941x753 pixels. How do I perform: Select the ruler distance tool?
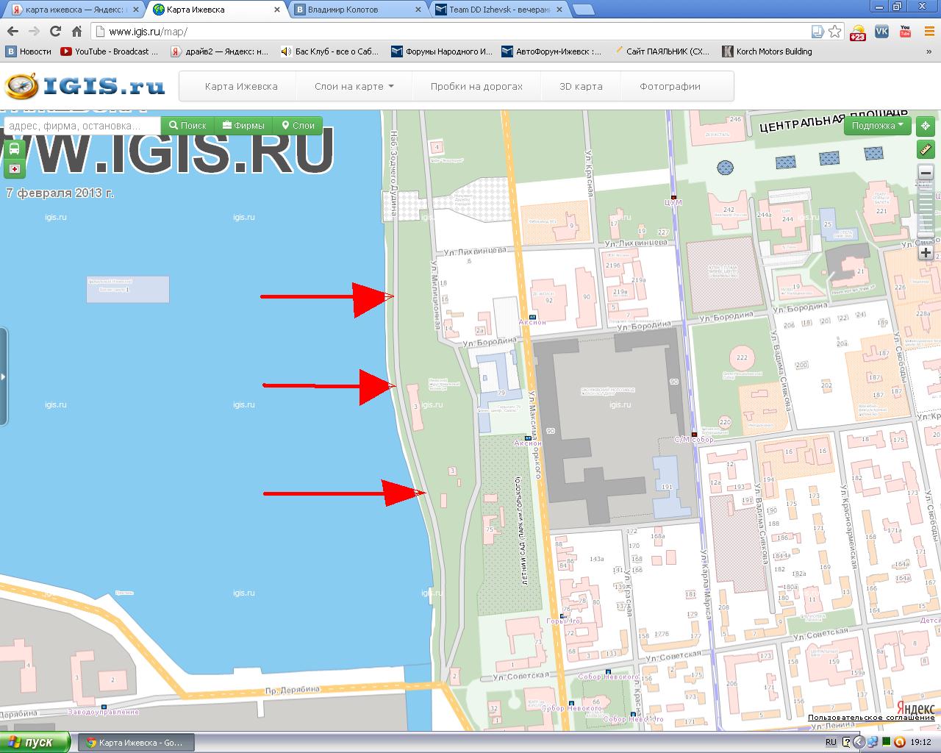926,150
